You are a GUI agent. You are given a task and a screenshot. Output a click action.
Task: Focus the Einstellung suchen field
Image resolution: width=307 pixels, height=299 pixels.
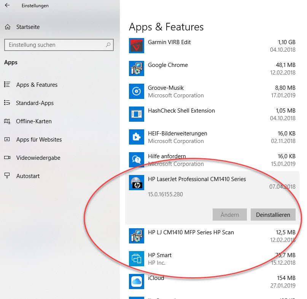[x=59, y=45]
